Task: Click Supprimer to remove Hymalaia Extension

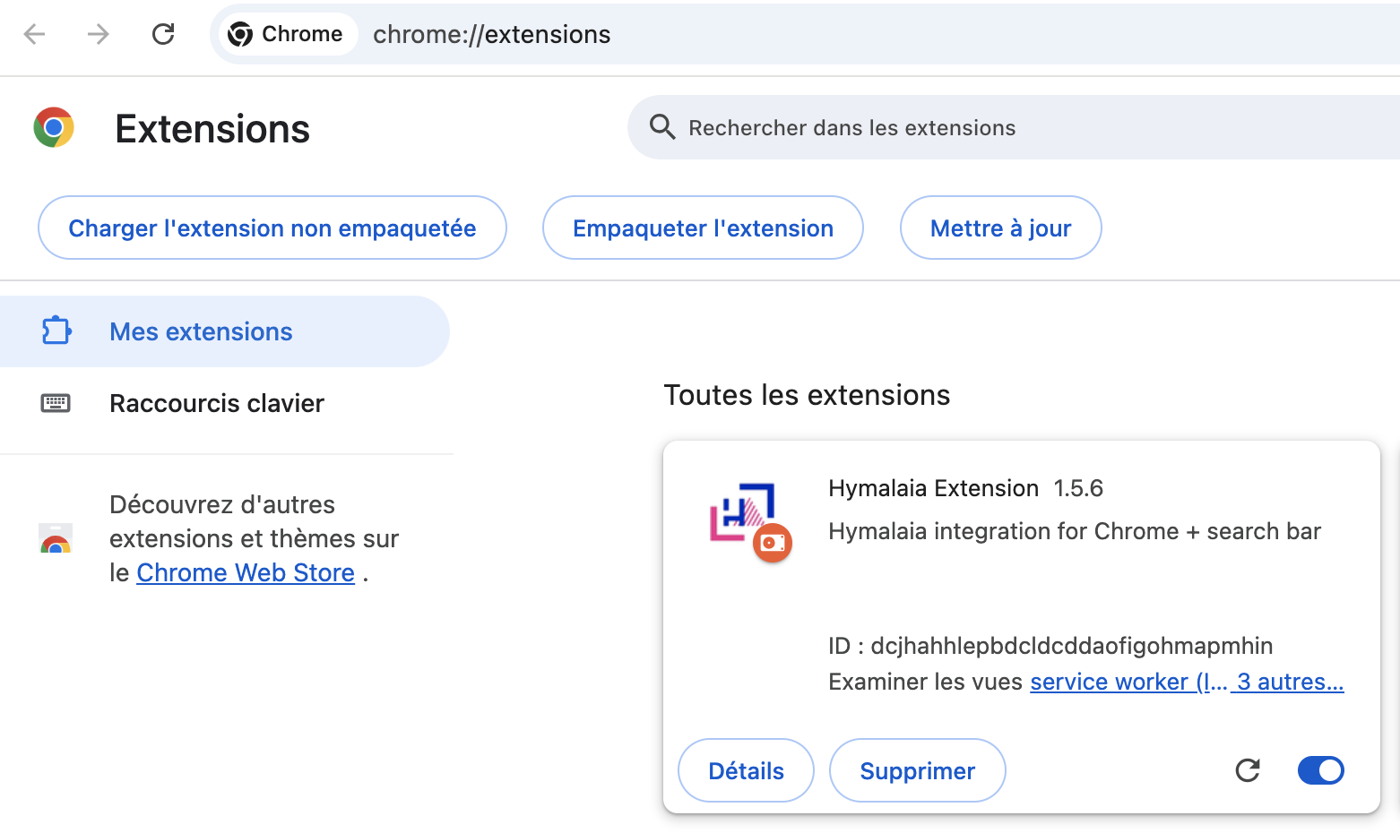Action: [917, 770]
